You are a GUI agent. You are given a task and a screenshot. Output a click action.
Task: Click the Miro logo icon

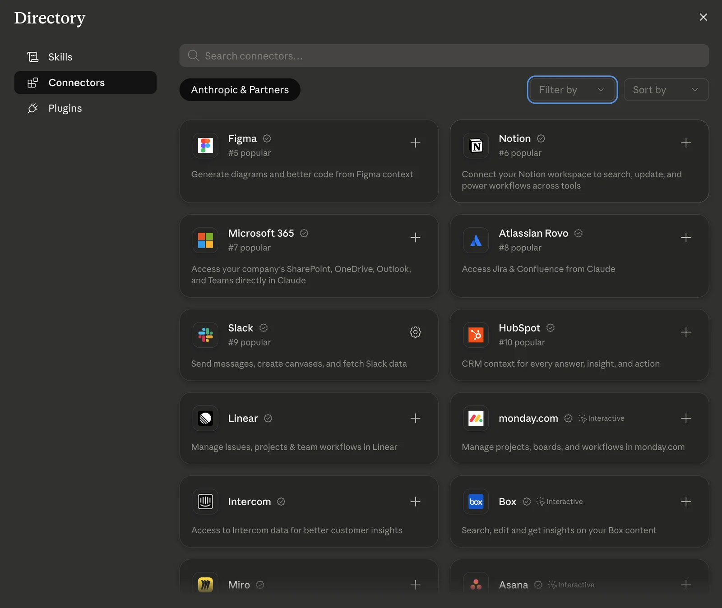[x=205, y=585]
